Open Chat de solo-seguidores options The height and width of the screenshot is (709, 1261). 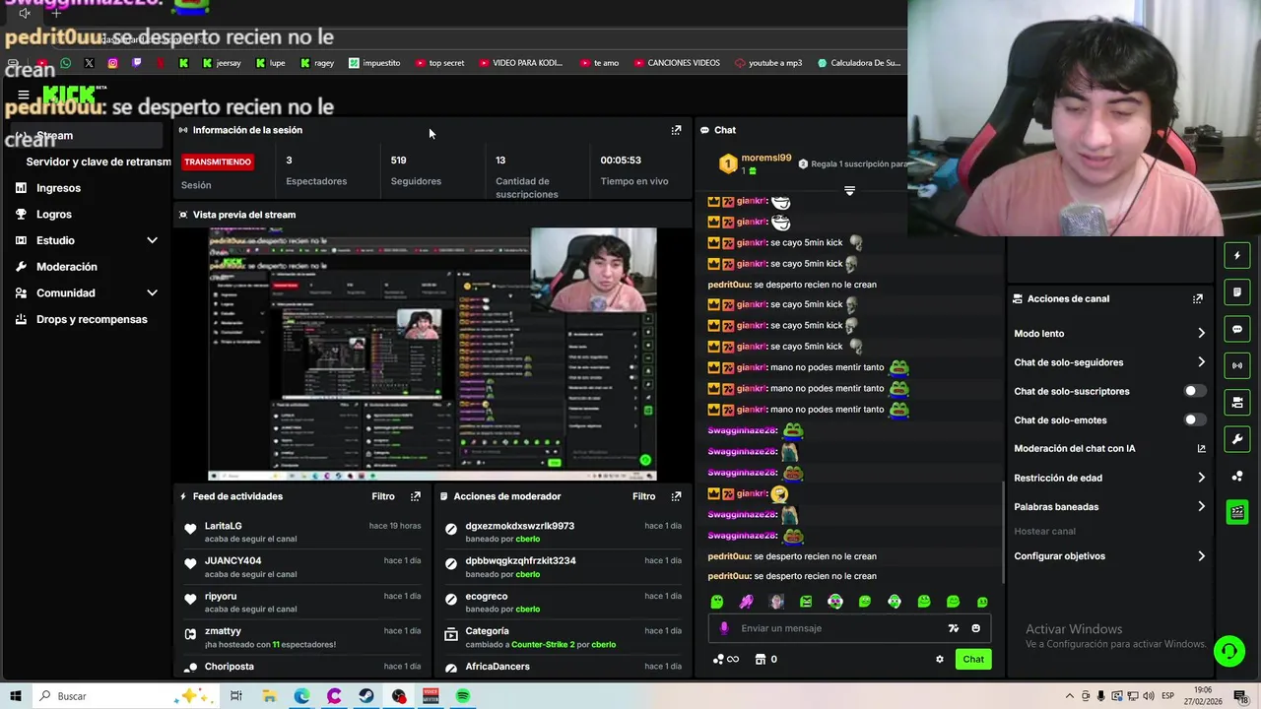click(x=1109, y=362)
